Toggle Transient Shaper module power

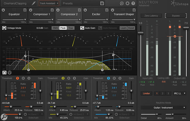(x=112, y=10)
